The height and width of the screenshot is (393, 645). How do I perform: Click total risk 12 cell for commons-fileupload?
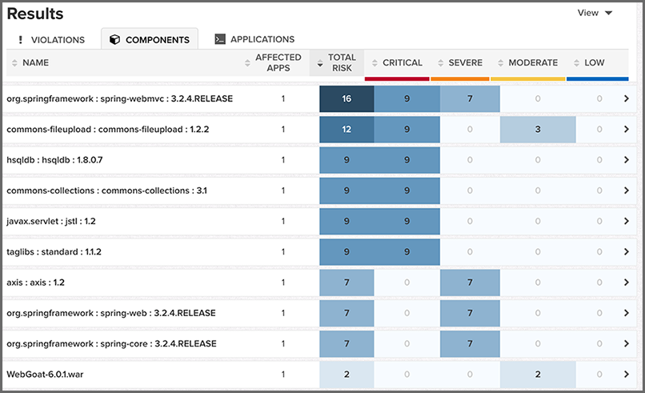tap(347, 129)
